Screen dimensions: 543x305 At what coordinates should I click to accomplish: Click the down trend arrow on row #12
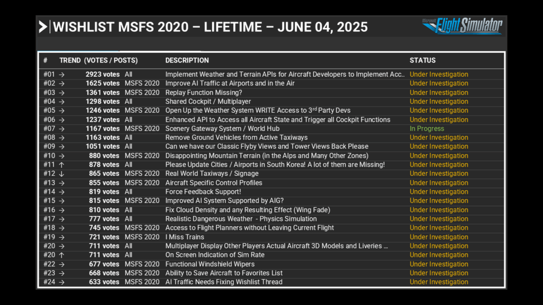(62, 174)
